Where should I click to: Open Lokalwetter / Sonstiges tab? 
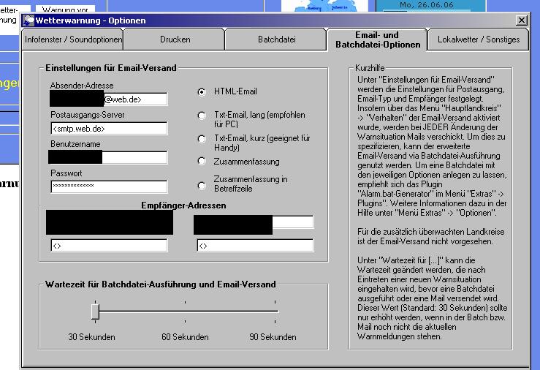[x=479, y=39]
